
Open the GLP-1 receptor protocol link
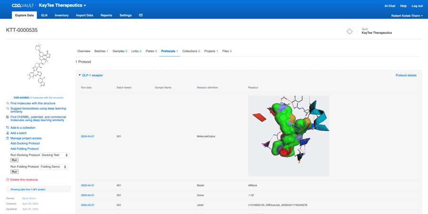tap(93, 75)
